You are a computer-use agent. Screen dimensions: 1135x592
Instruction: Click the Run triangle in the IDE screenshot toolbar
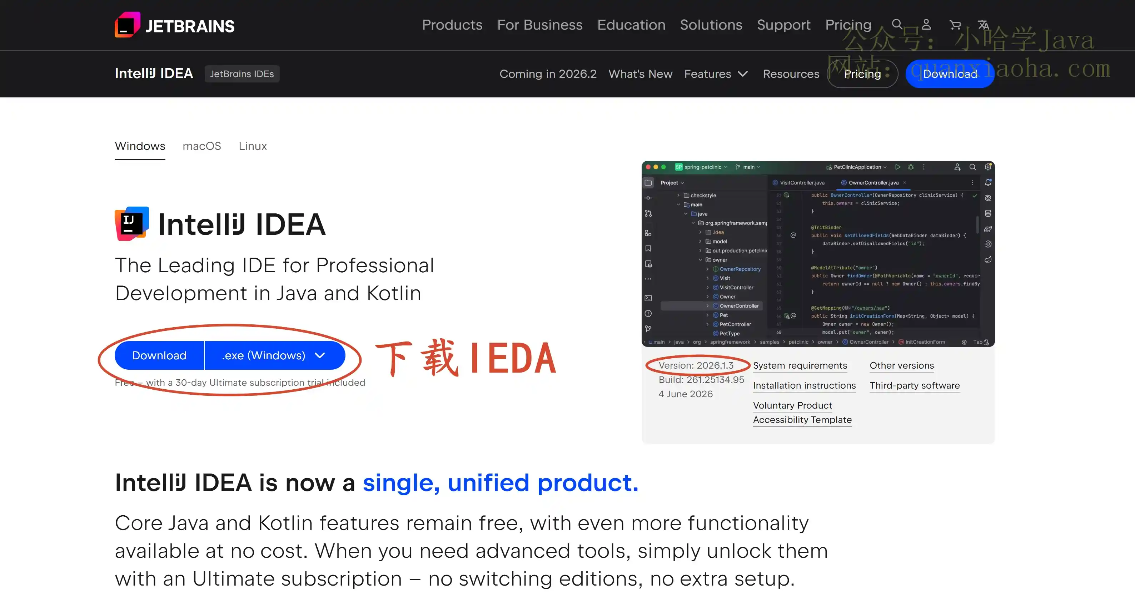pyautogui.click(x=897, y=167)
